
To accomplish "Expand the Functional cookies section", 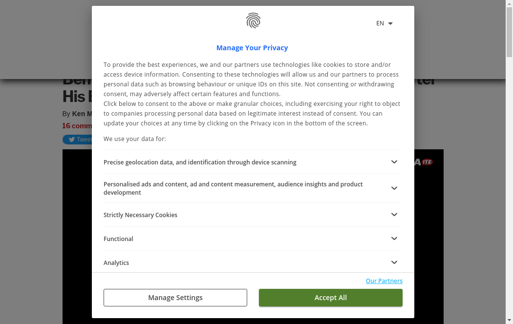I will (x=394, y=239).
